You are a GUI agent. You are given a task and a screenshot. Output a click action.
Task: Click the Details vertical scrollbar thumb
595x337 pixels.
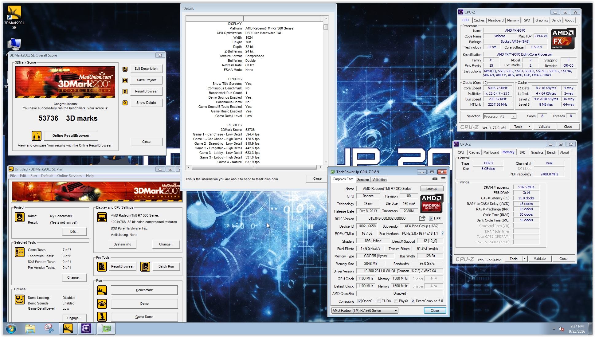coord(326,27)
